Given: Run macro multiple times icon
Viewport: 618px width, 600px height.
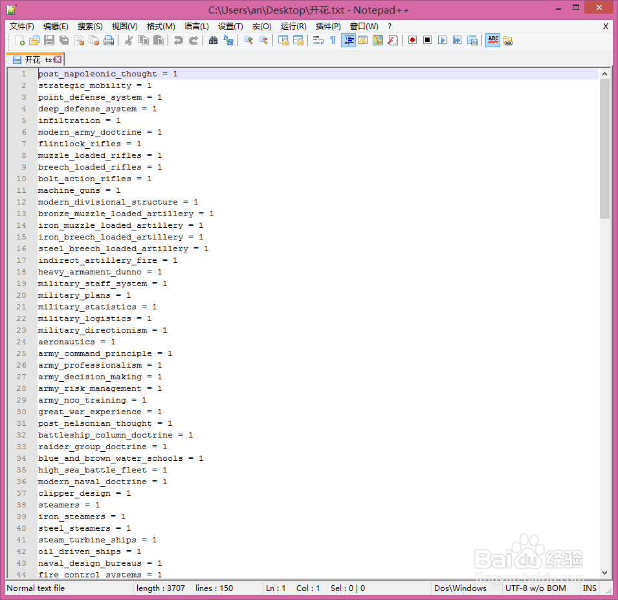Looking at the screenshot, I should 458,40.
